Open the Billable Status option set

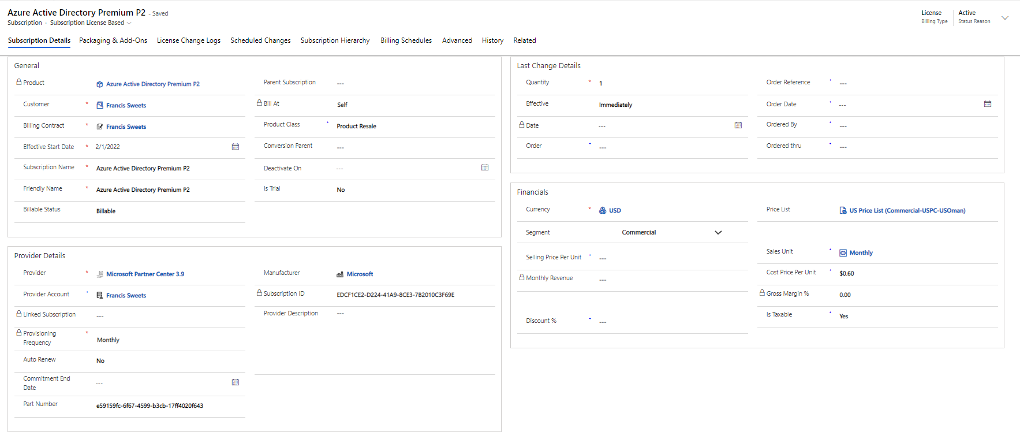tap(106, 211)
